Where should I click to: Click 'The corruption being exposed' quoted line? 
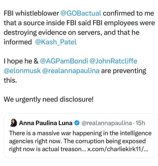[x=104, y=141]
